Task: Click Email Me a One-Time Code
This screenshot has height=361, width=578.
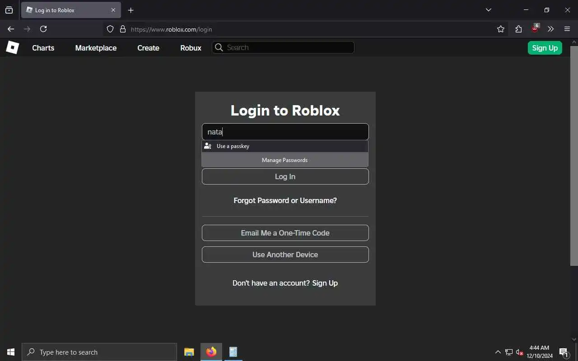Action: (x=285, y=233)
